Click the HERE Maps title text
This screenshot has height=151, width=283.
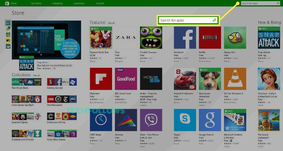[x=95, y=135]
